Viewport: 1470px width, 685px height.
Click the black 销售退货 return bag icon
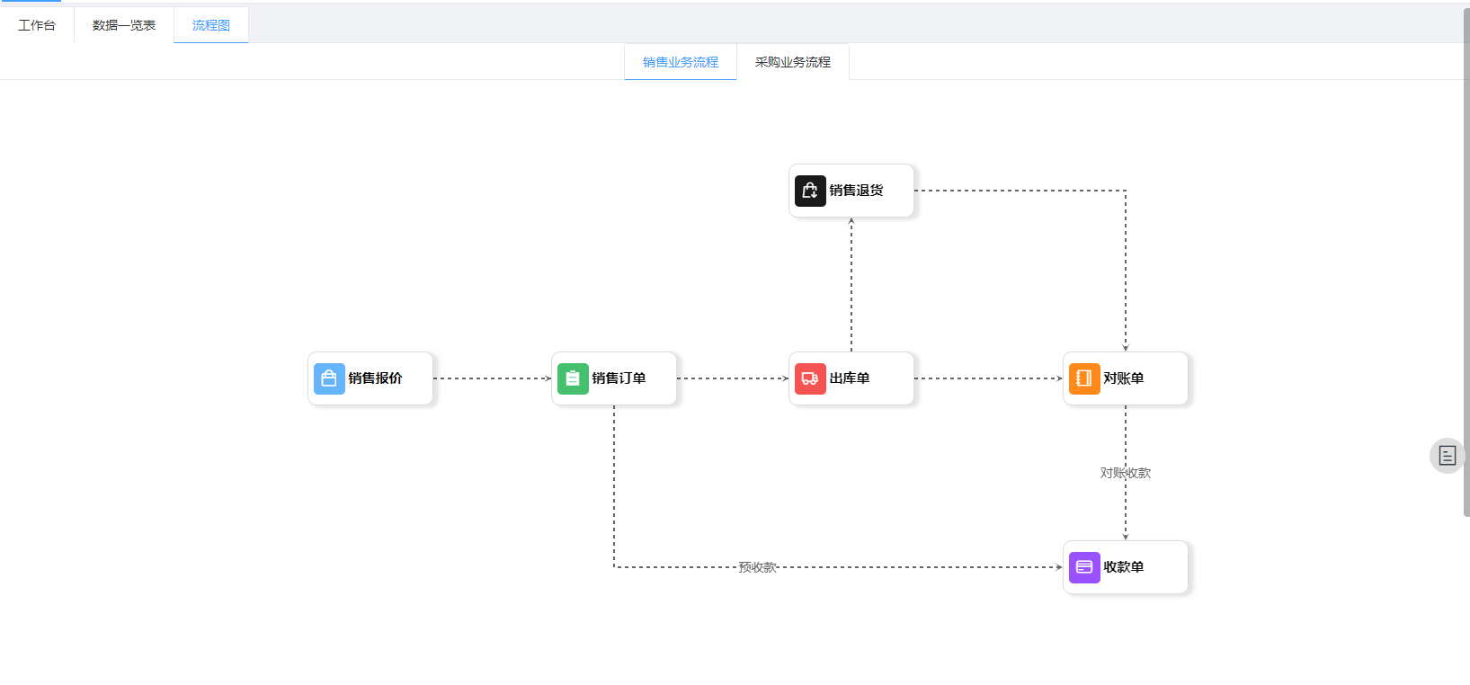(810, 191)
